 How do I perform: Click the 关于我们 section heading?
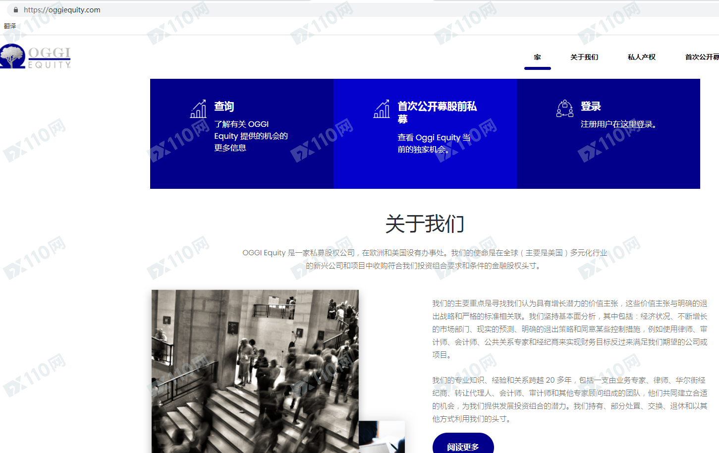[x=425, y=224]
